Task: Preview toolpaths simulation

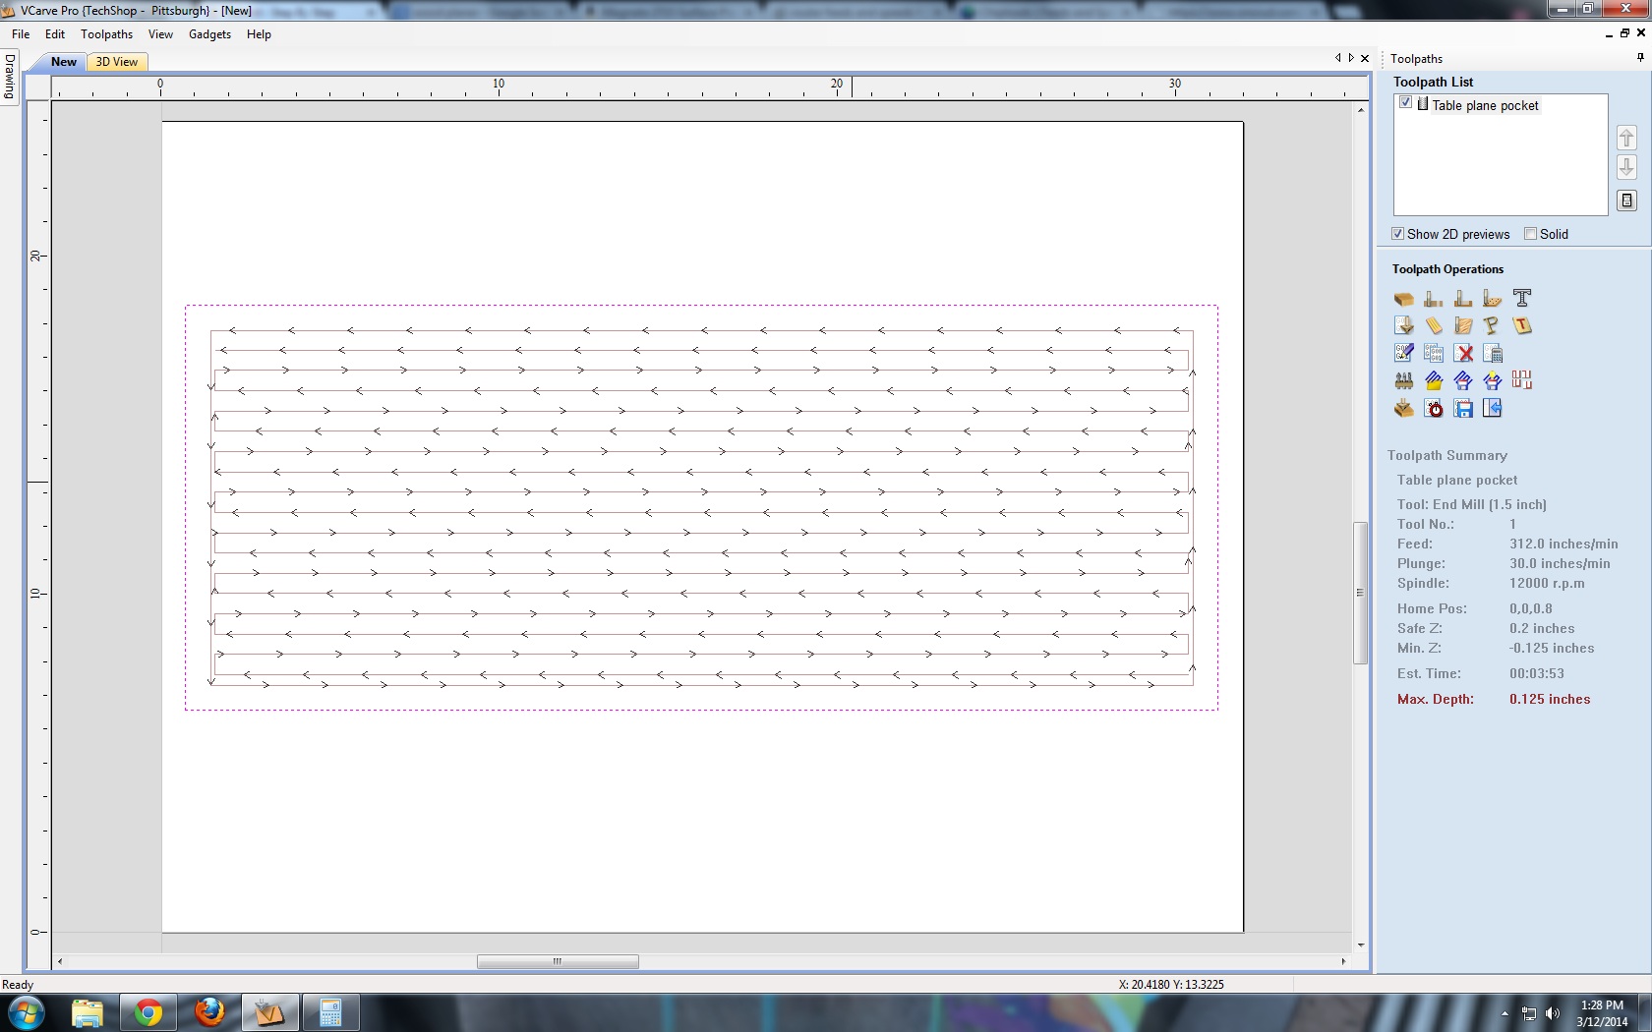Action: tap(1403, 408)
